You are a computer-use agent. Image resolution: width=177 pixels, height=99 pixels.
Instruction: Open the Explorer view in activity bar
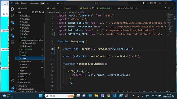pos(12,9)
